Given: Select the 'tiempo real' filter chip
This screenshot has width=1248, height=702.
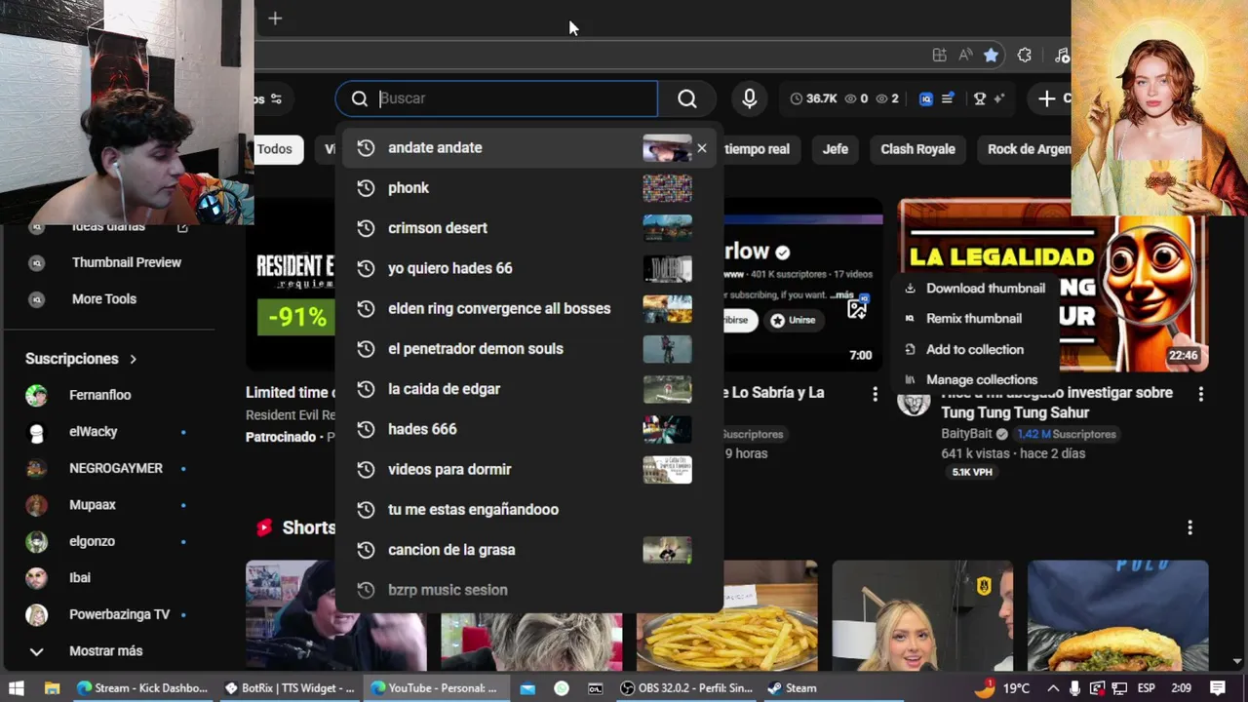Looking at the screenshot, I should coord(757,149).
